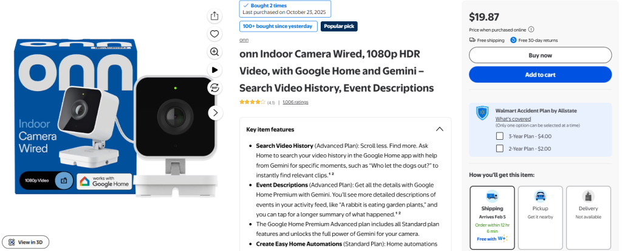Click the Allstate shield icon
This screenshot has height=251, width=622.
pyautogui.click(x=482, y=113)
